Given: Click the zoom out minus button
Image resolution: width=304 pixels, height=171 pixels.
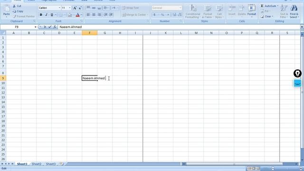Looking at the screenshot, I should pyautogui.click(x=273, y=169).
